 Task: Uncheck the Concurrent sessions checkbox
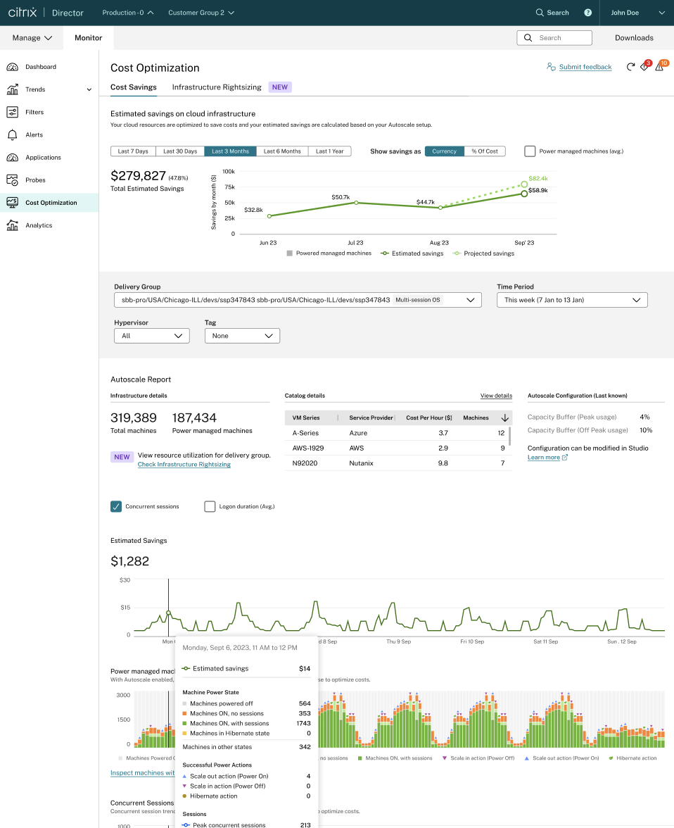coord(116,506)
